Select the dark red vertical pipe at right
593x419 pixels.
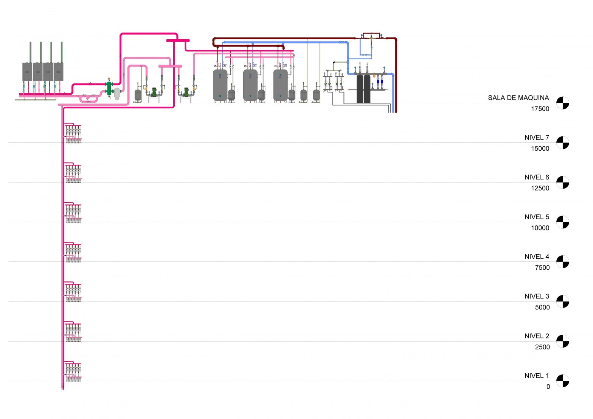tap(396, 76)
